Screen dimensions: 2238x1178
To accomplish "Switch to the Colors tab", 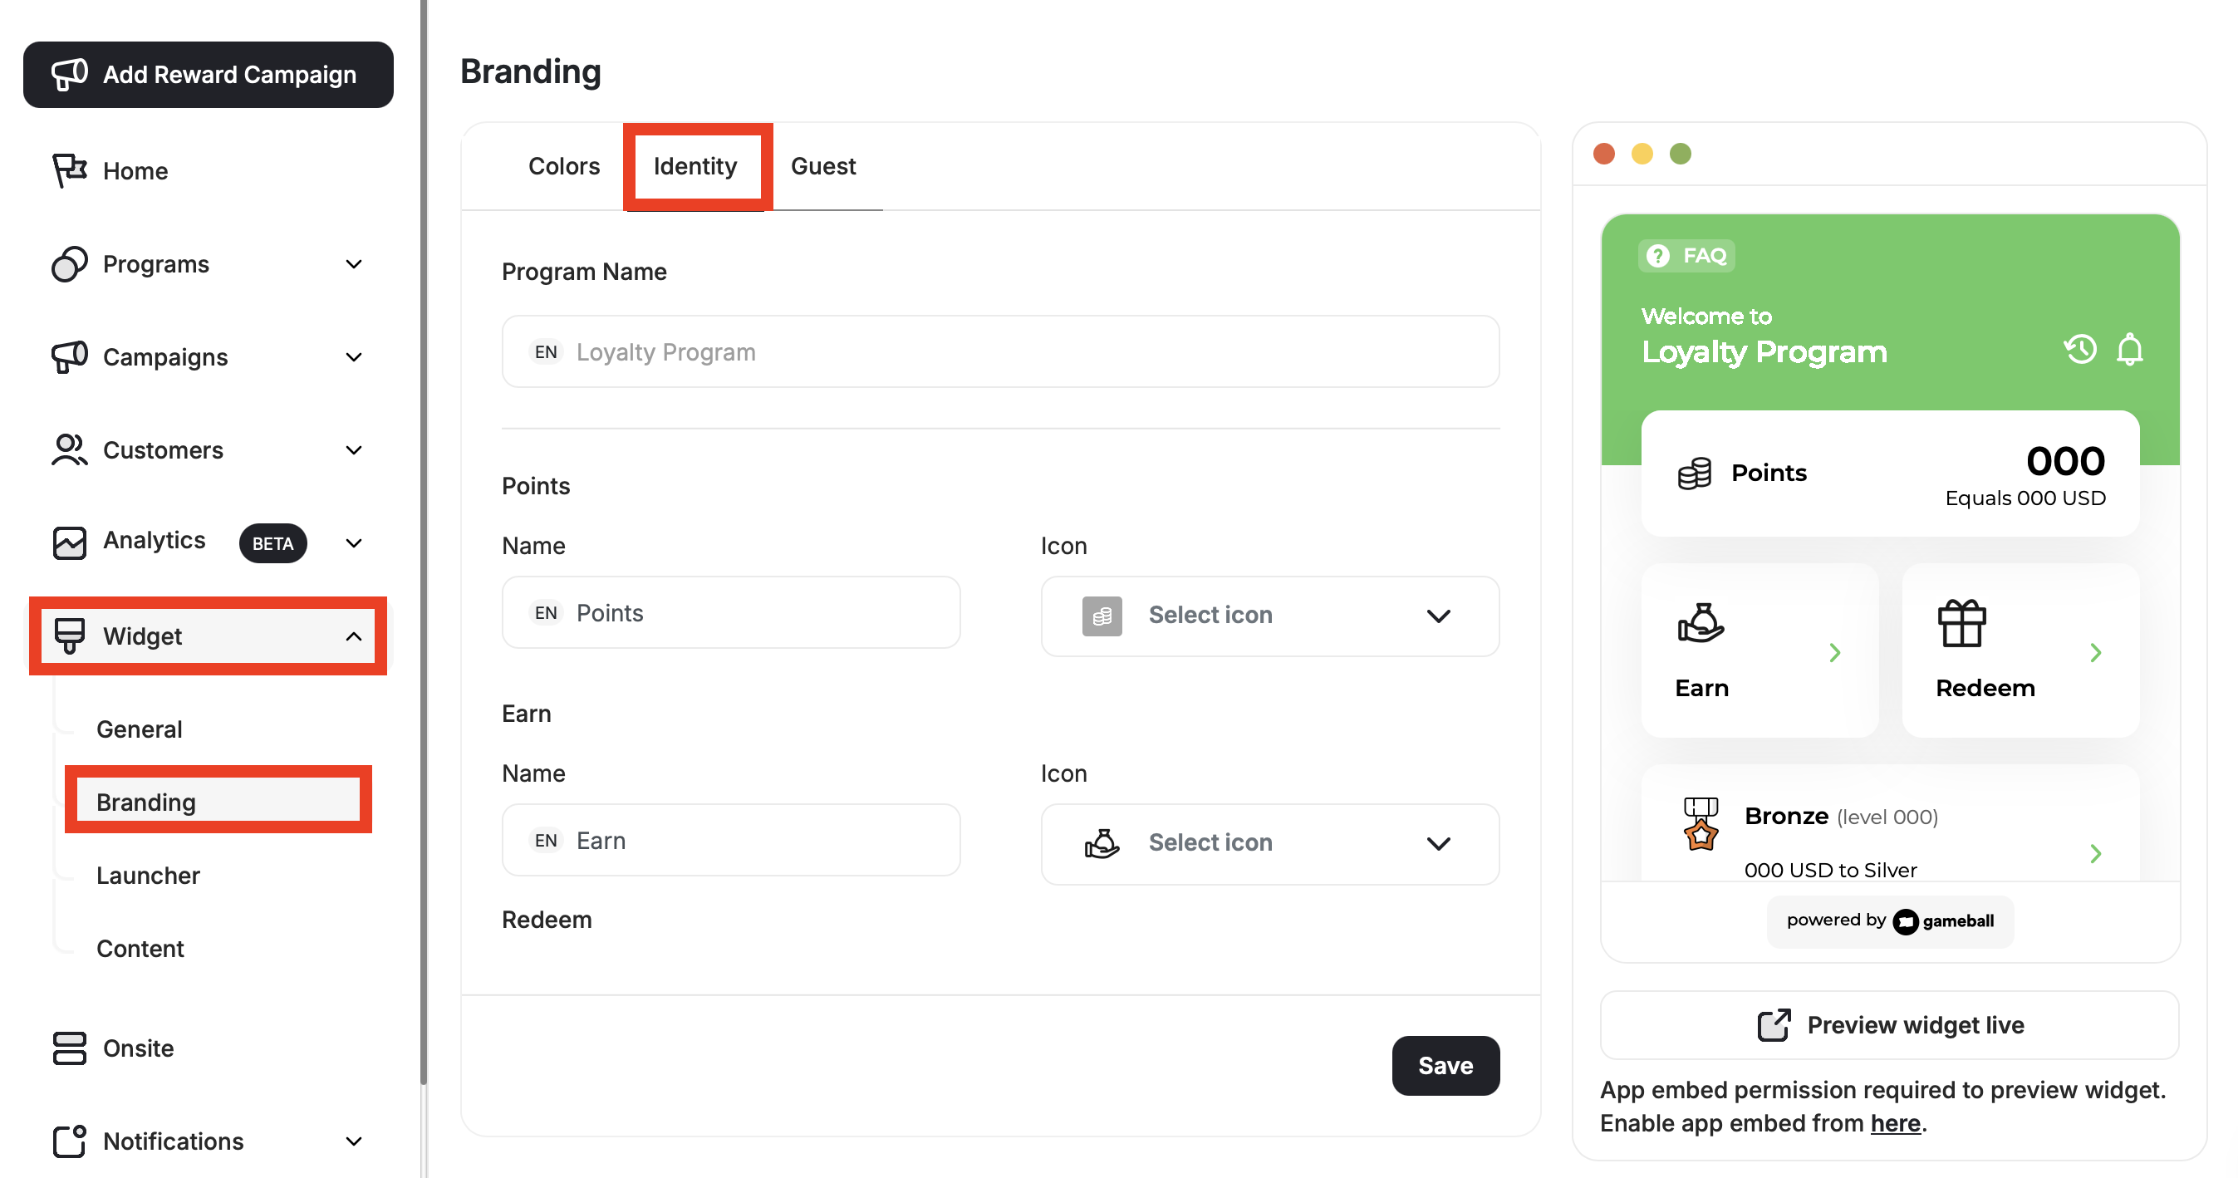I will (x=563, y=166).
